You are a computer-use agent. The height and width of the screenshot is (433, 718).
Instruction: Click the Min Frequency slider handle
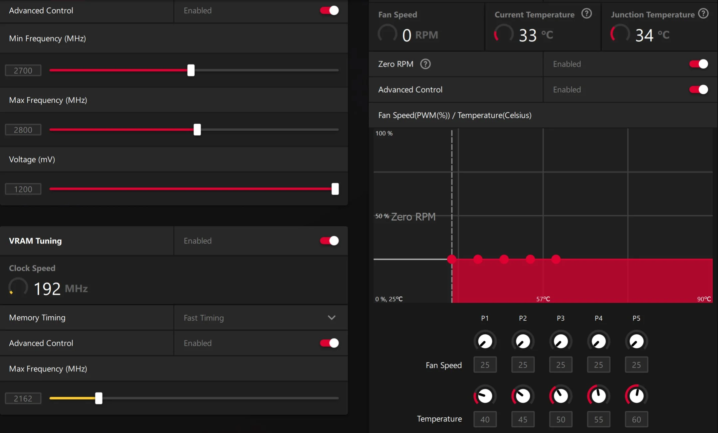coord(191,70)
